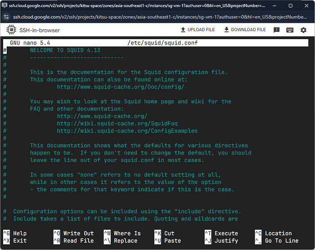Click the ^_ Go To Line shortcut
Screen dimensions: 315x250
point(277,241)
